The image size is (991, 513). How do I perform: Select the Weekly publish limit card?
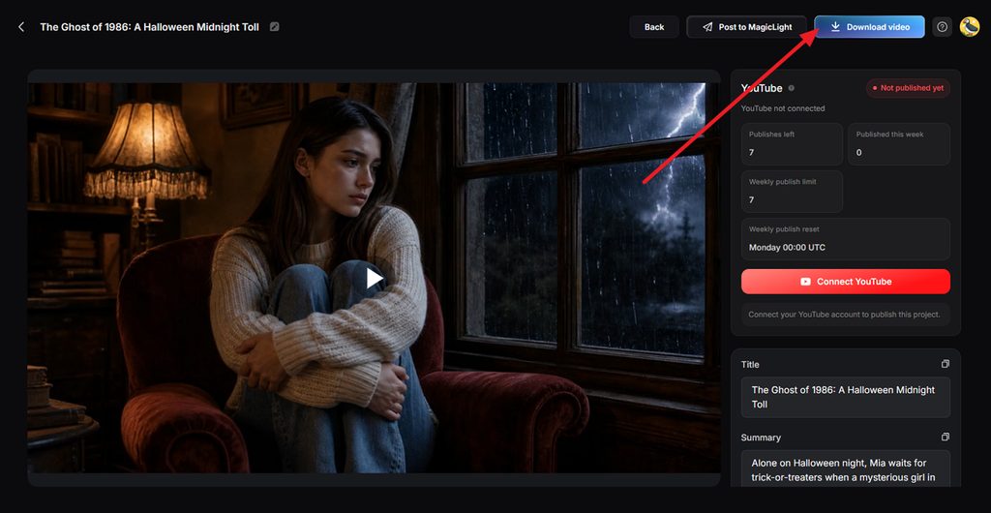[792, 192]
